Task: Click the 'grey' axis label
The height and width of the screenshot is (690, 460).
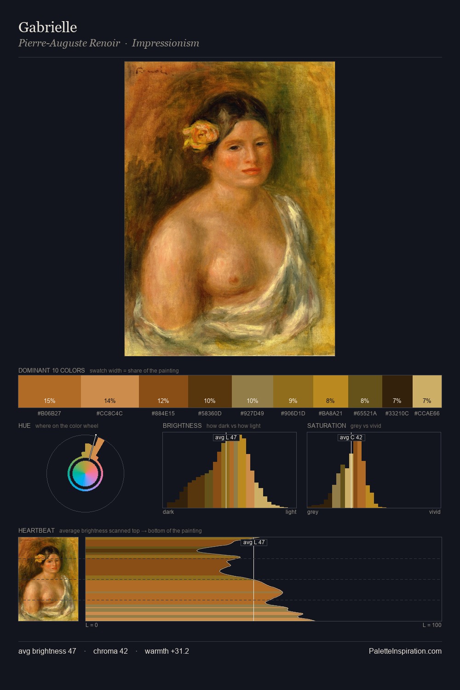Action: coord(313,512)
